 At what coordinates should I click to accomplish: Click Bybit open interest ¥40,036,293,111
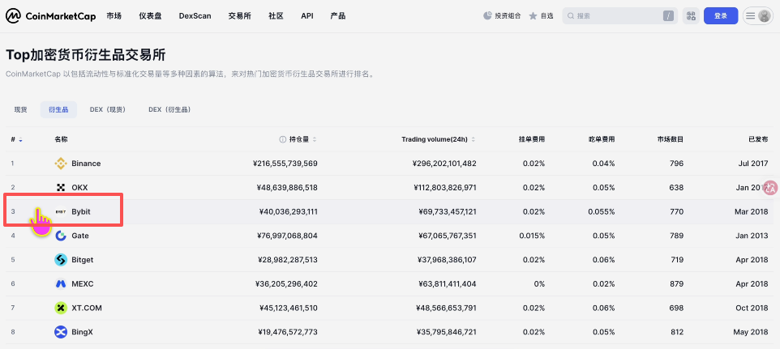coord(289,211)
